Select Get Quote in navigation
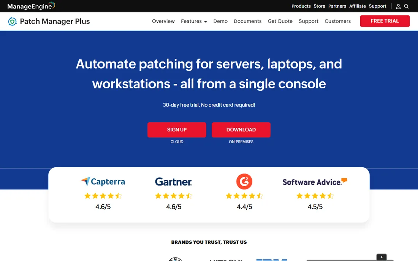418x261 pixels. [280, 21]
